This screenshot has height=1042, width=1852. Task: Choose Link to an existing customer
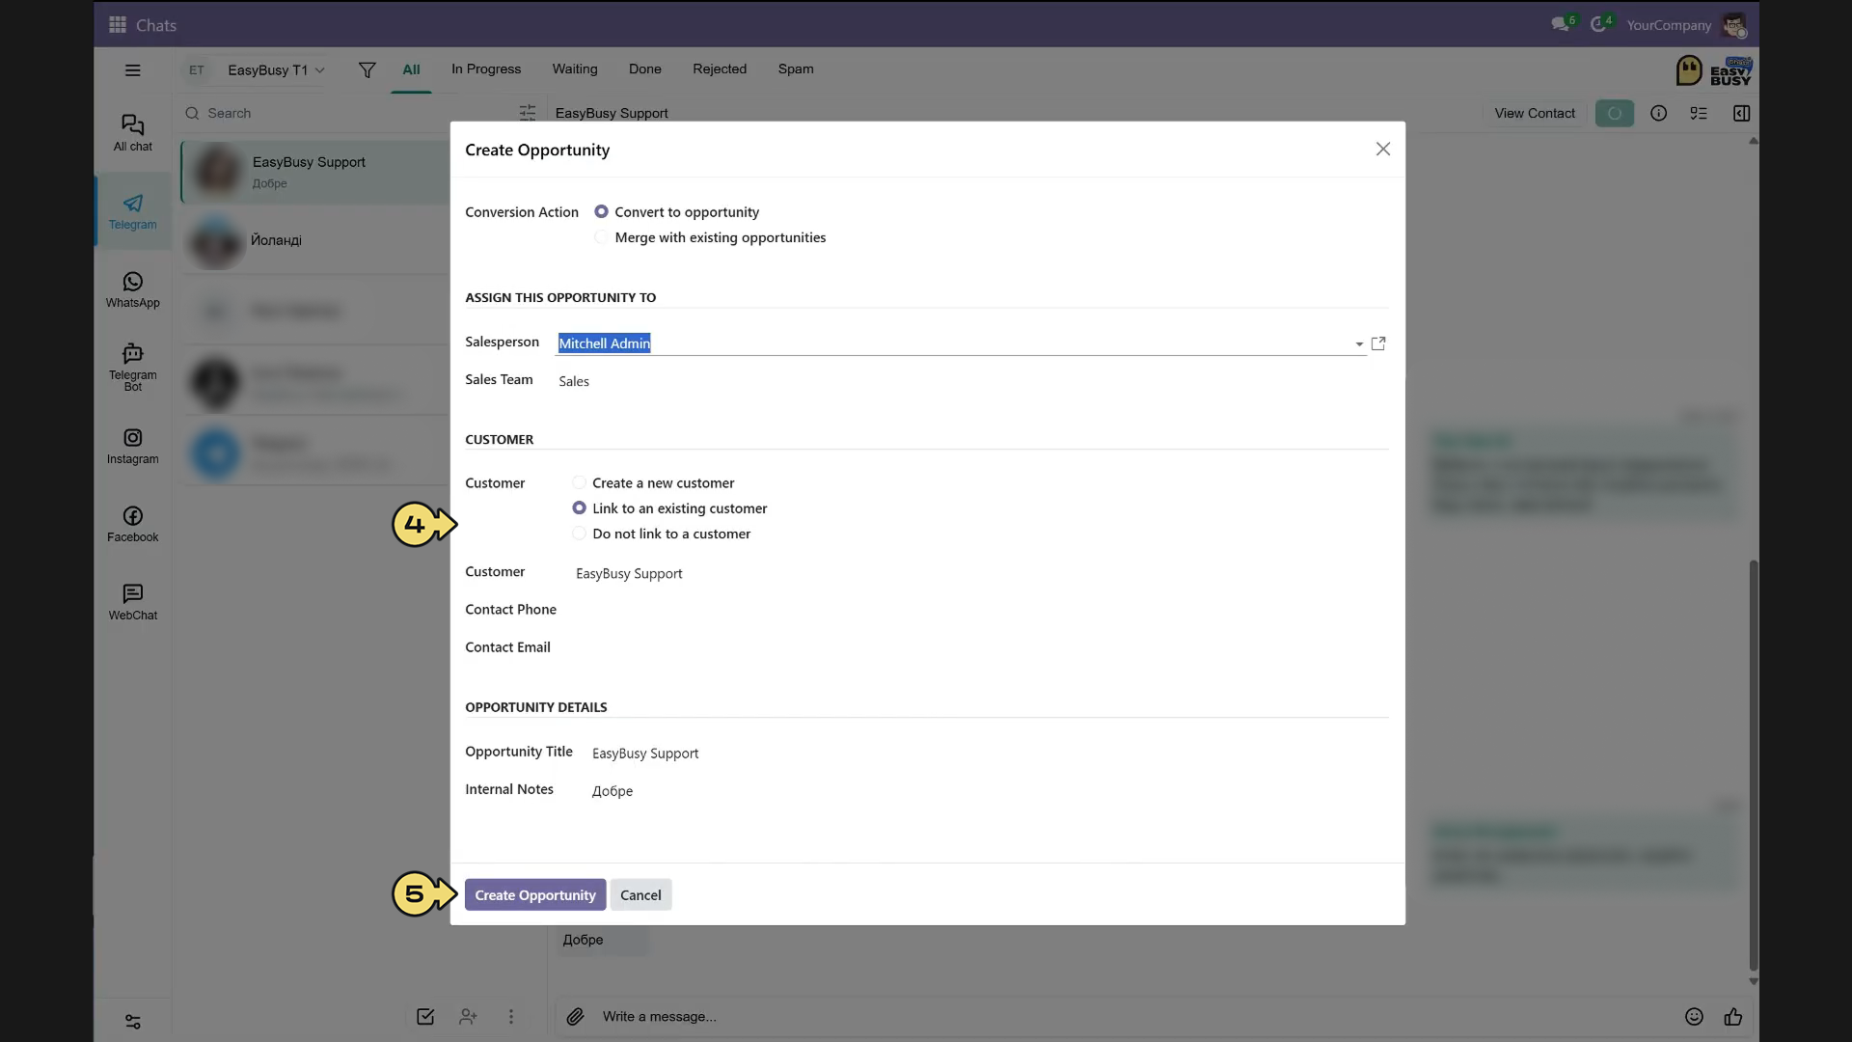click(x=579, y=508)
